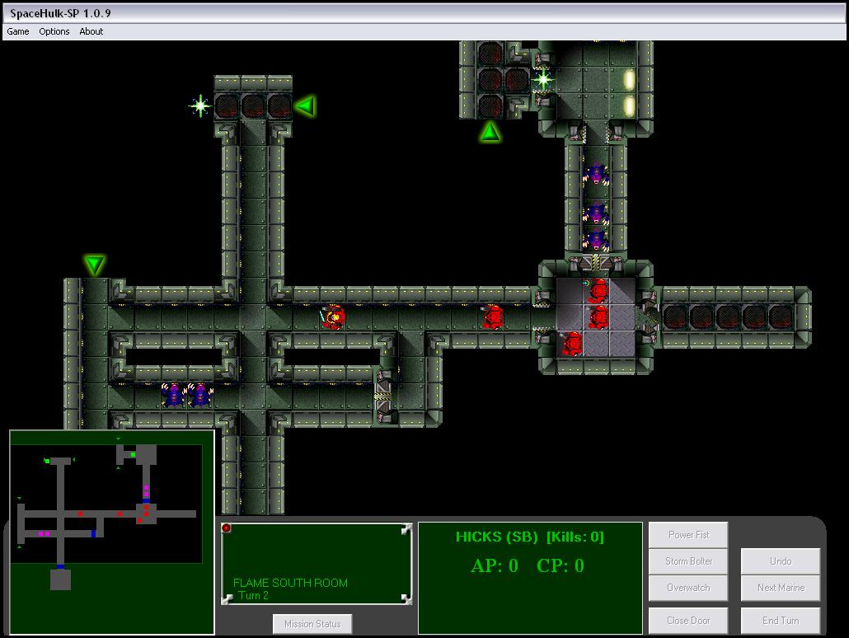Select the red marine alone in east corridor
Image resolution: width=849 pixels, height=638 pixels.
click(x=493, y=317)
